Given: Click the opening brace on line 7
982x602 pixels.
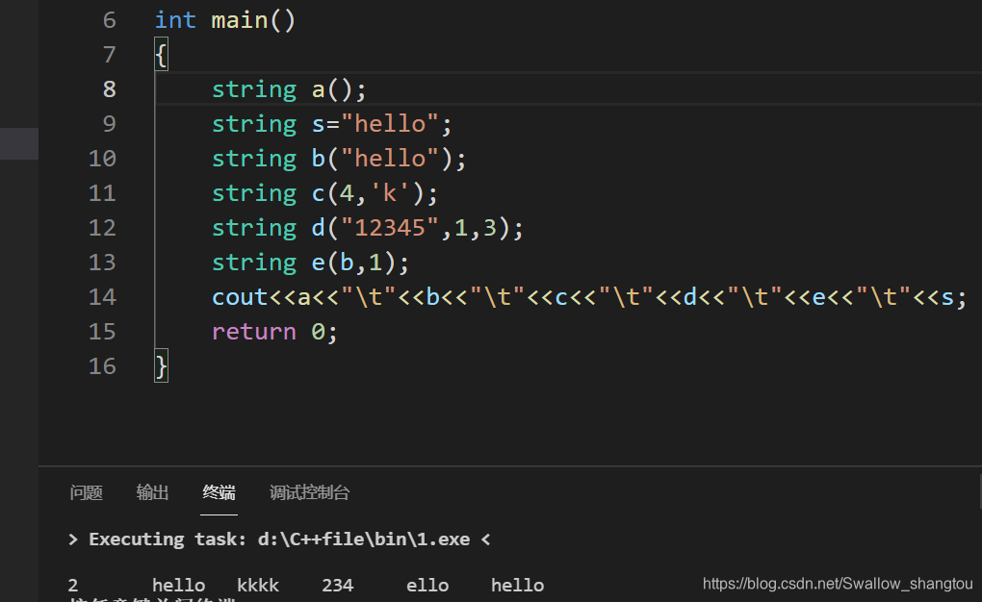Looking at the screenshot, I should point(161,54).
